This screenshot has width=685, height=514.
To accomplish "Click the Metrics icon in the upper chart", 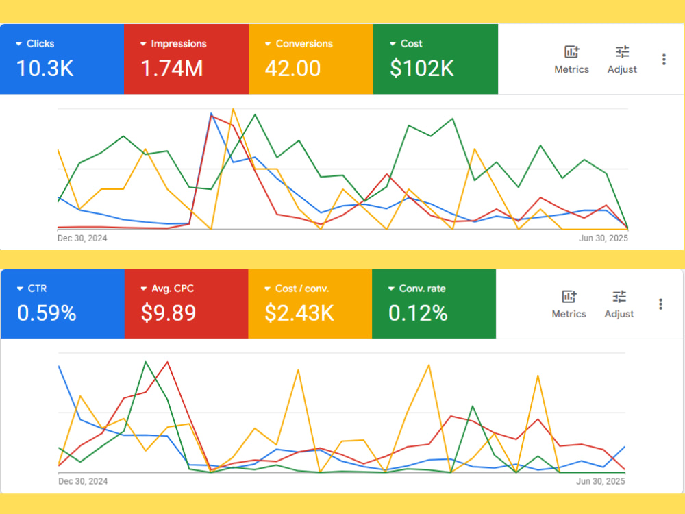I will pyautogui.click(x=571, y=52).
